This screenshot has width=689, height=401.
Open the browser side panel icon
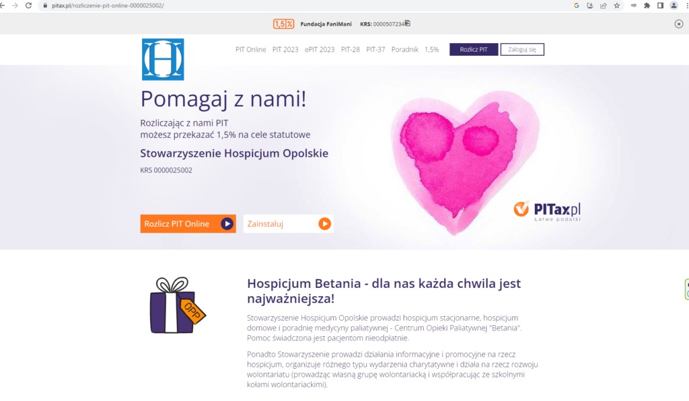[x=660, y=5]
